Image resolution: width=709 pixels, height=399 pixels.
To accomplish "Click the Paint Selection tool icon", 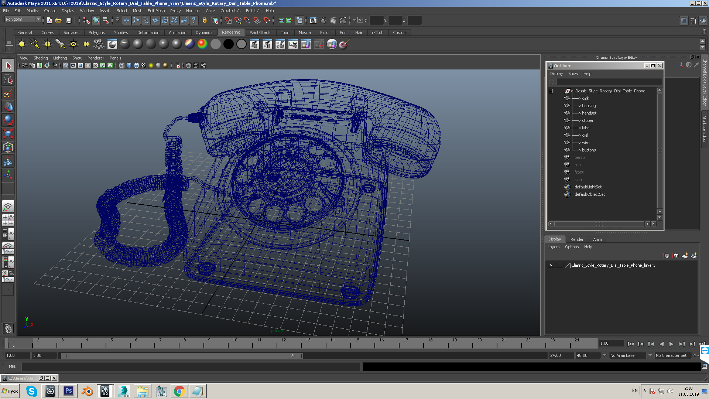I will [8, 93].
